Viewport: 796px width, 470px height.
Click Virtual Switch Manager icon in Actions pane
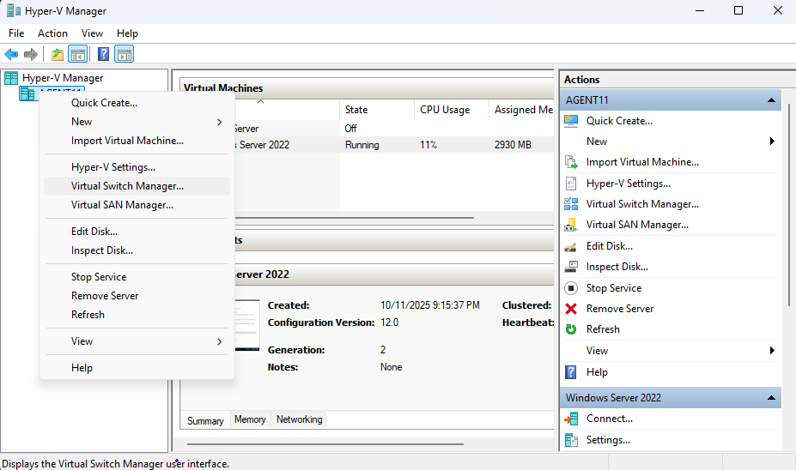[571, 204]
